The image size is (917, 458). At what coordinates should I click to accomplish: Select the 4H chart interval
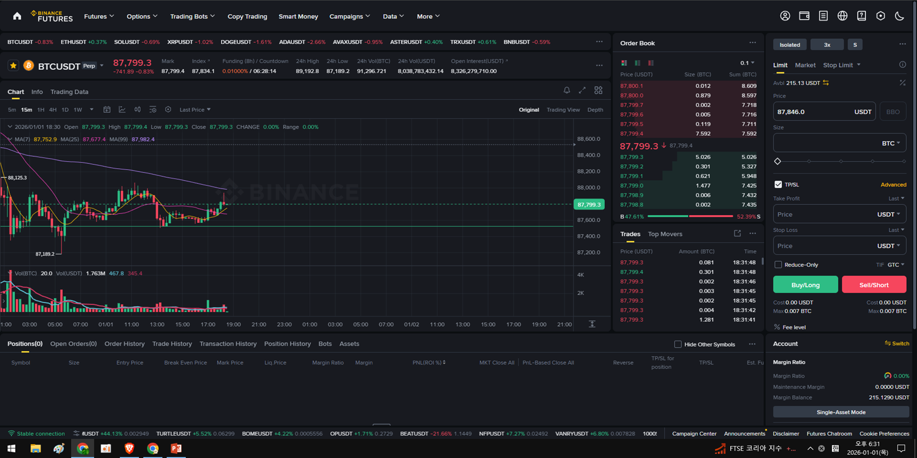(53, 110)
